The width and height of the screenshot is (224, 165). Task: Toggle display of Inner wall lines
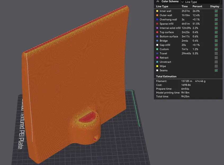(216, 11)
